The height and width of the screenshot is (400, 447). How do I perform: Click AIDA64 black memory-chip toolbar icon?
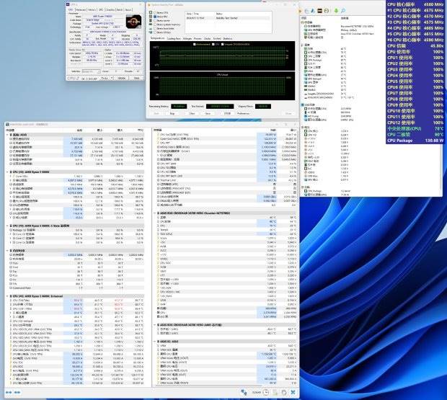click(x=319, y=11)
